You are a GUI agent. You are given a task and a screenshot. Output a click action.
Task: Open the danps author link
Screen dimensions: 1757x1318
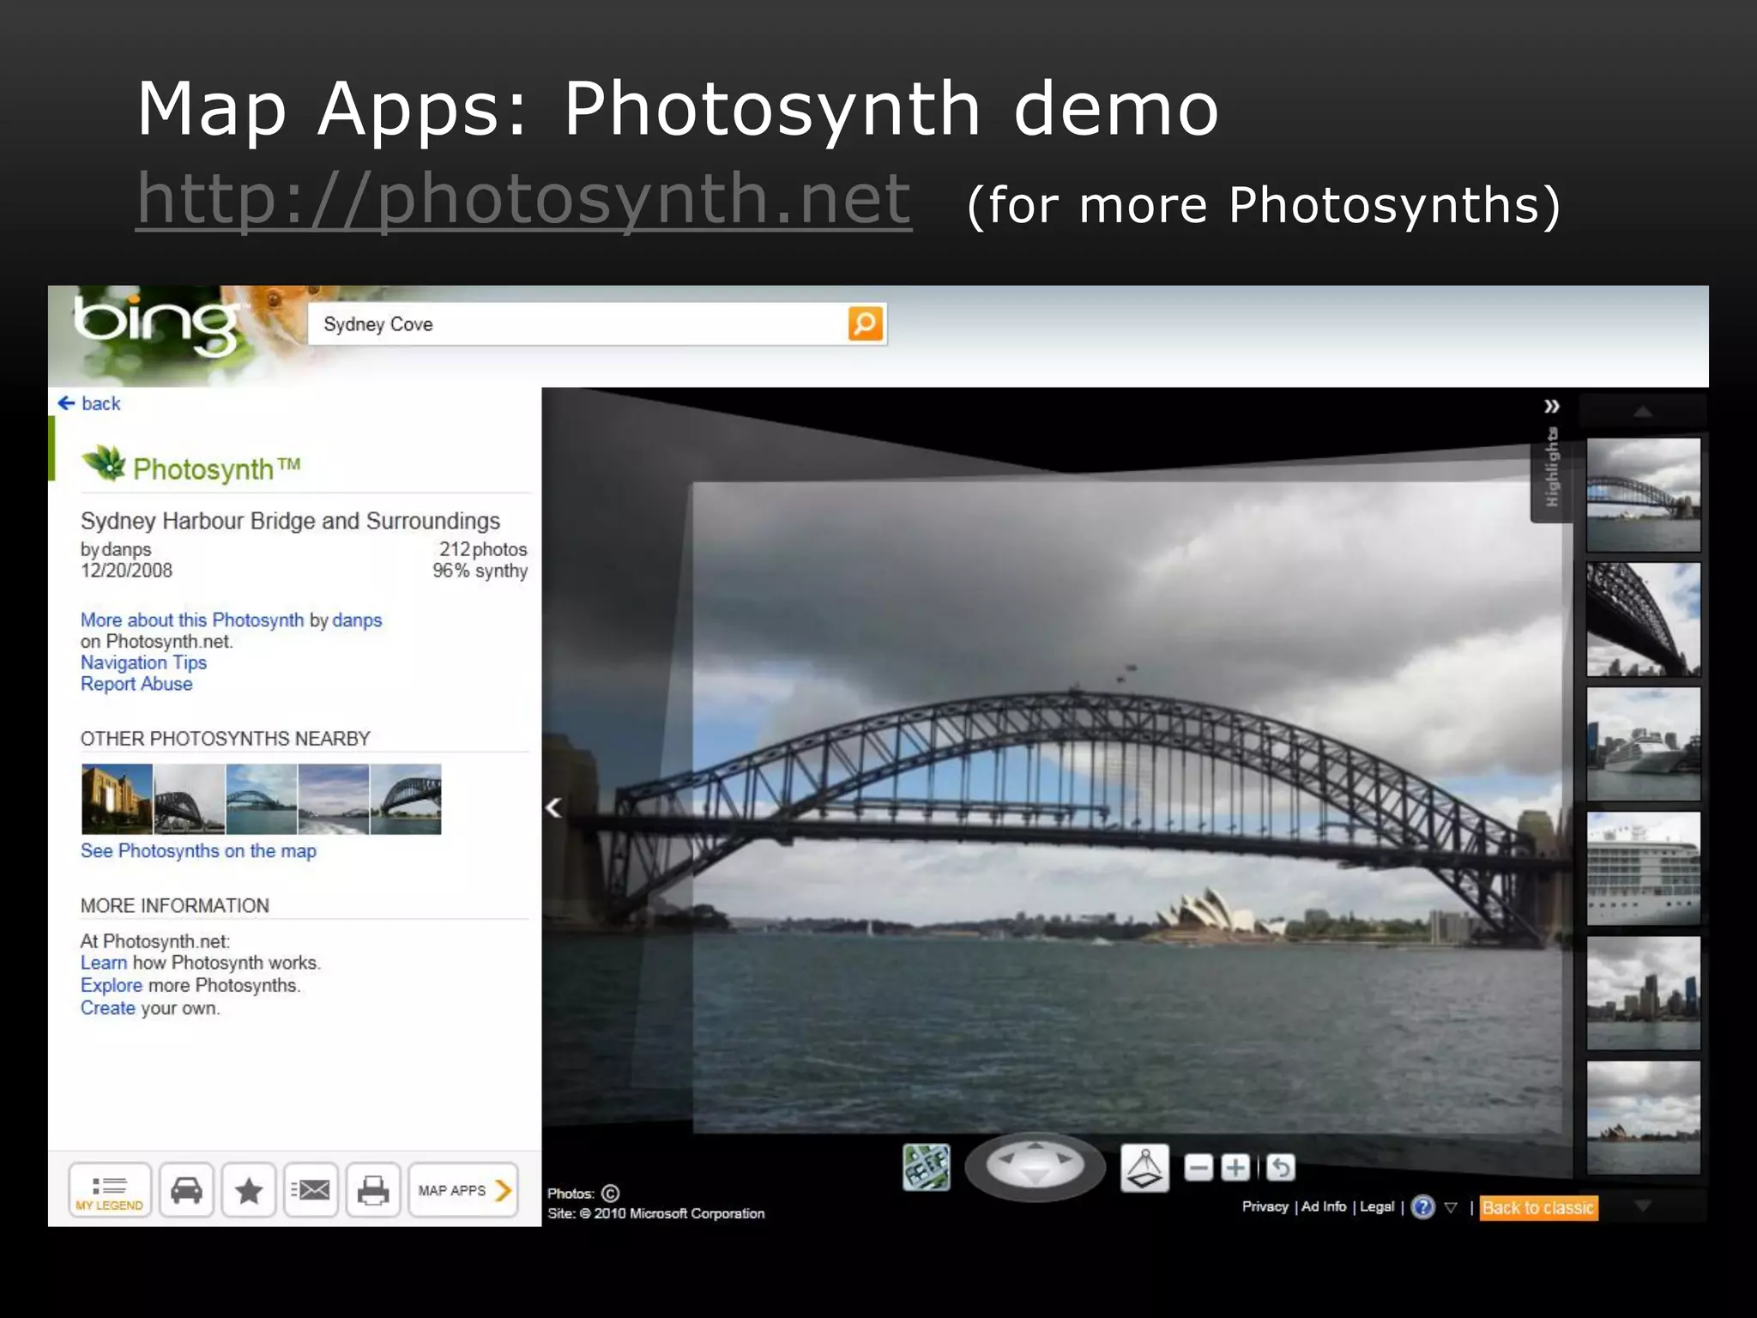click(x=357, y=620)
